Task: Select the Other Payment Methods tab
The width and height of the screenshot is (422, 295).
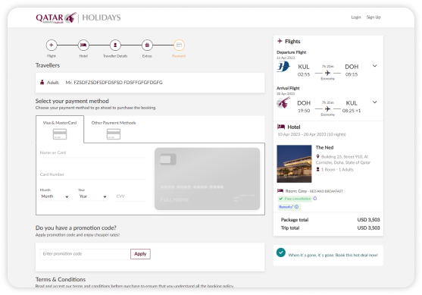Action: [x=114, y=129]
